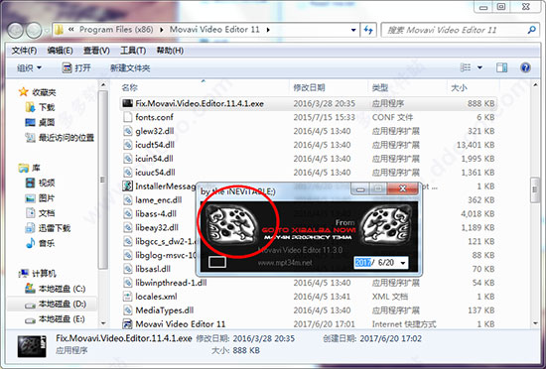Open the 工具(T) menu
The height and width of the screenshot is (369, 546).
tap(133, 51)
